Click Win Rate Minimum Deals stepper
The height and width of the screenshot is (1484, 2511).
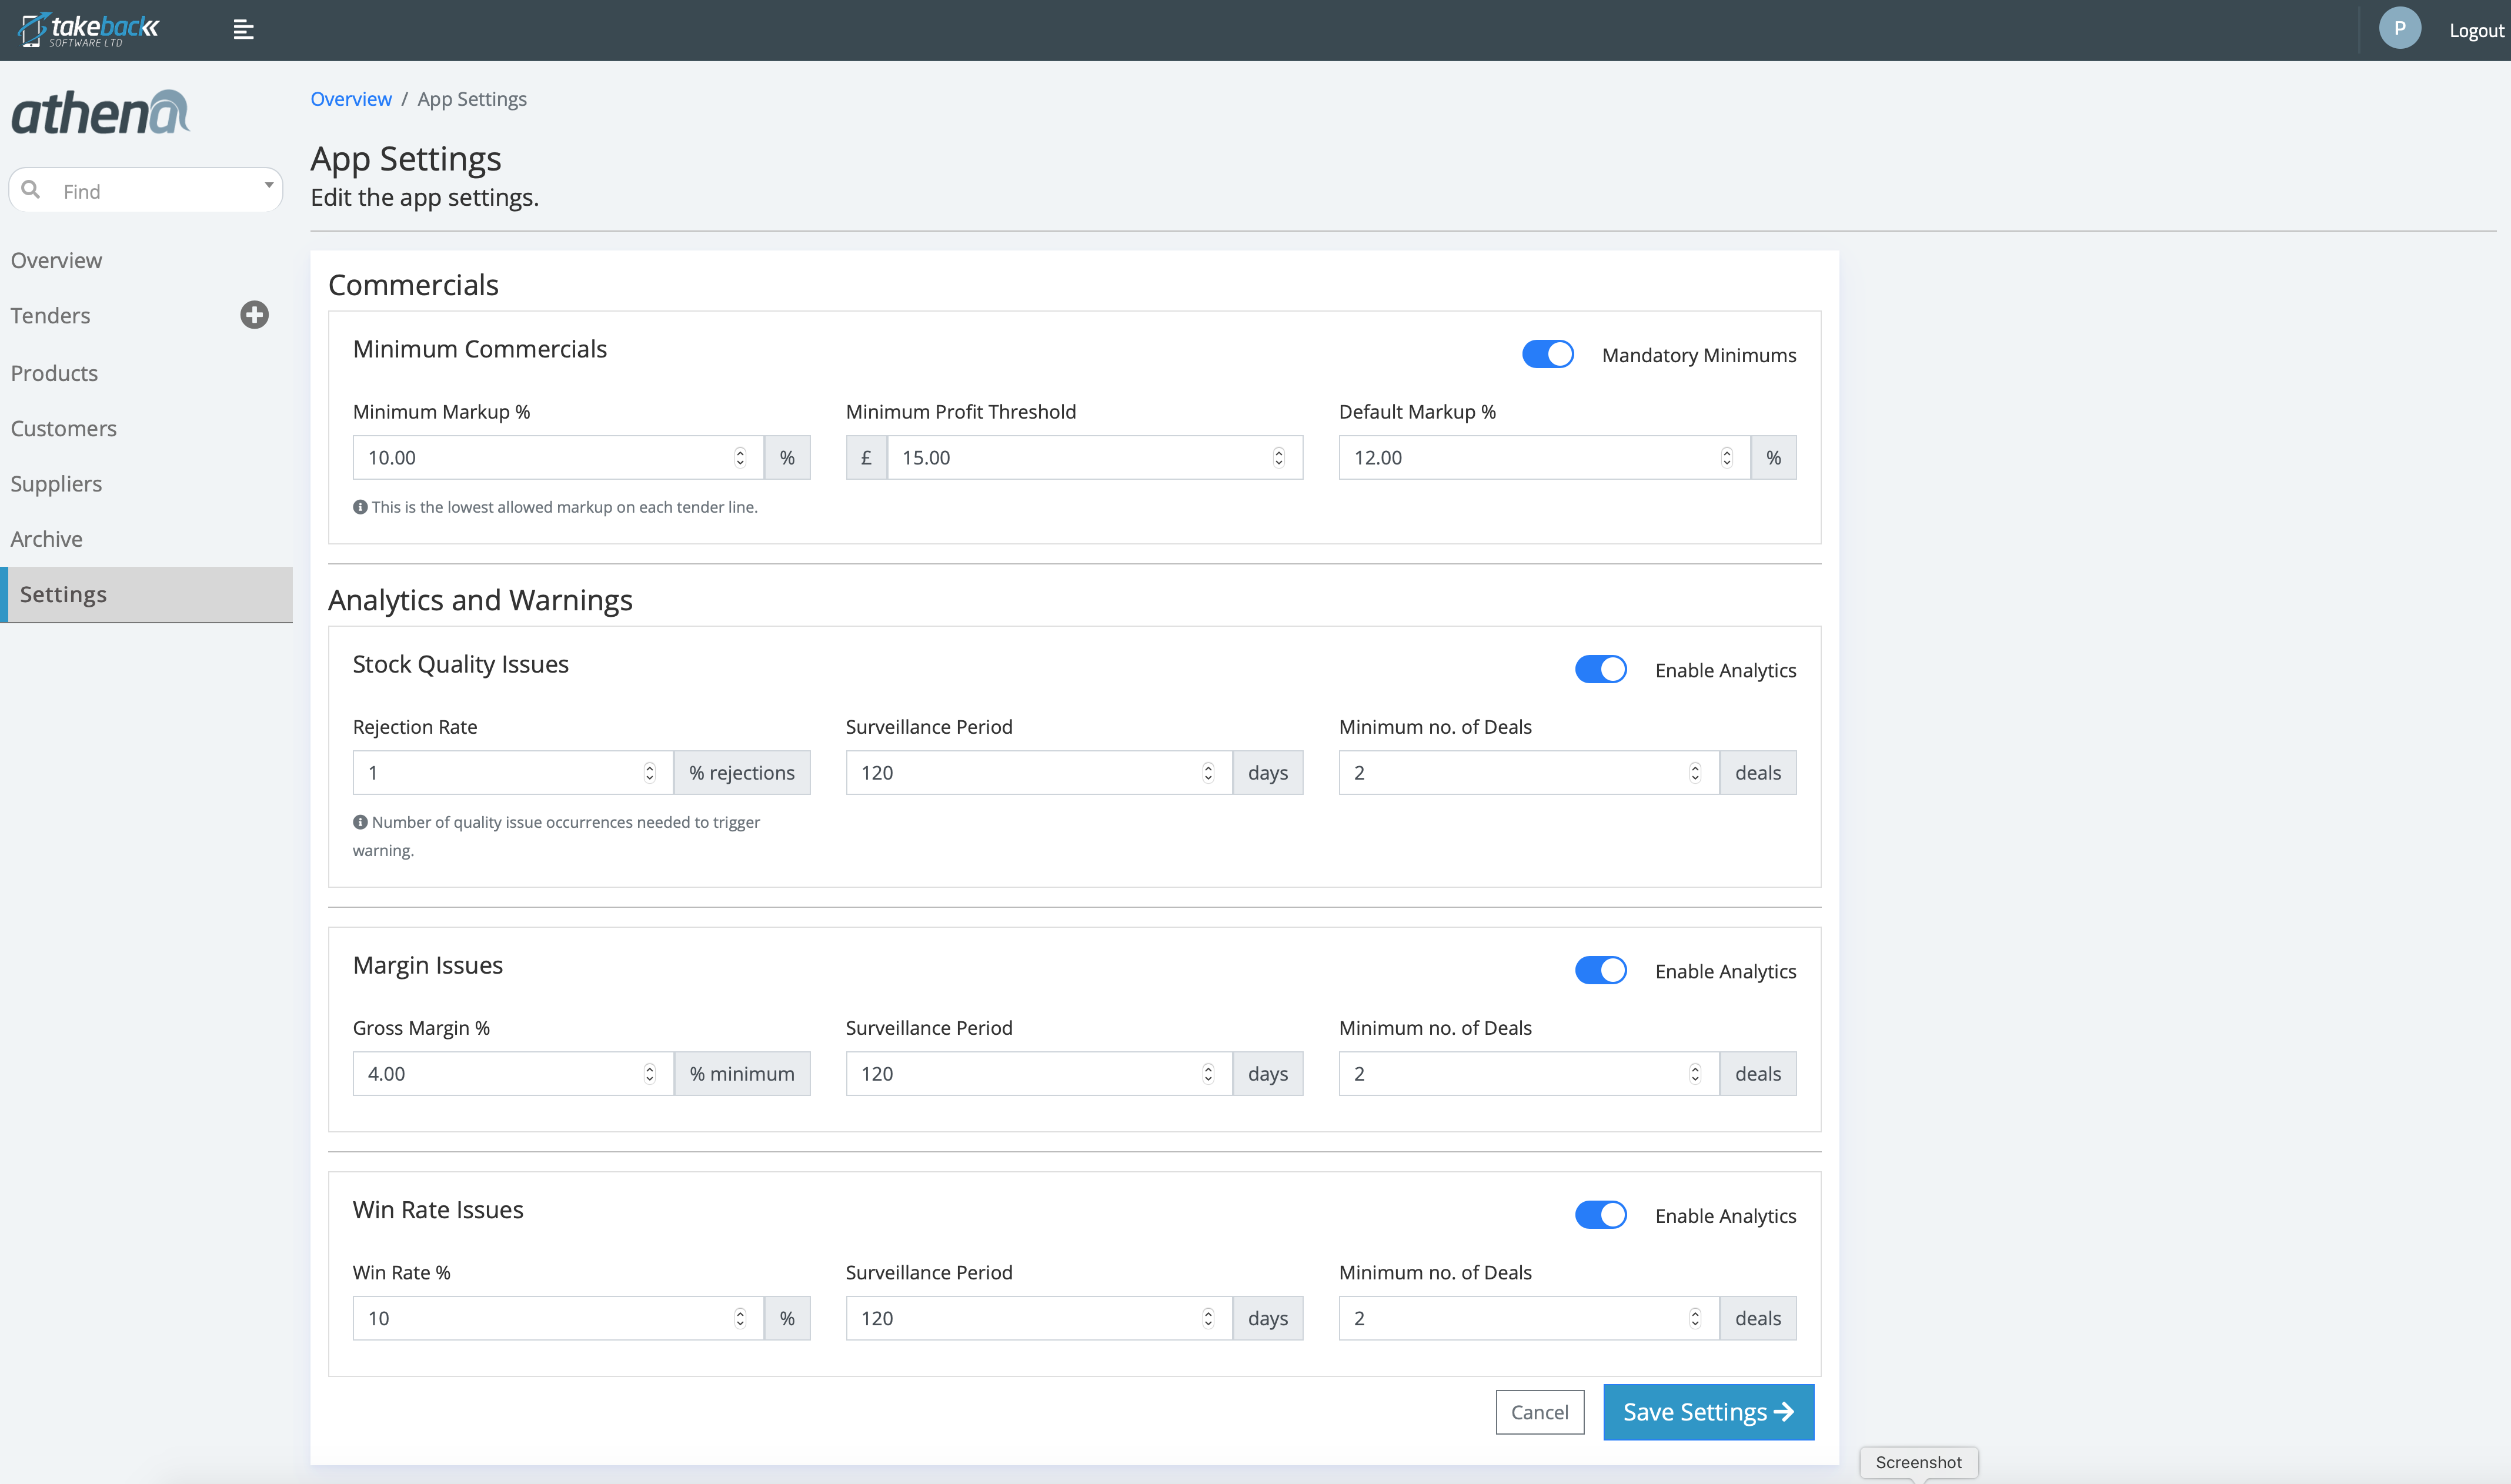pos(1695,1318)
